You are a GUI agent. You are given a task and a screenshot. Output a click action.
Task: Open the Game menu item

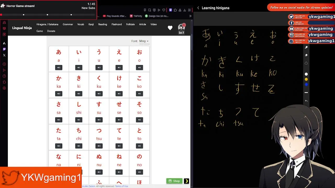click(x=40, y=31)
